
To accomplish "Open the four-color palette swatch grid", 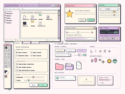I will (6, 77).
